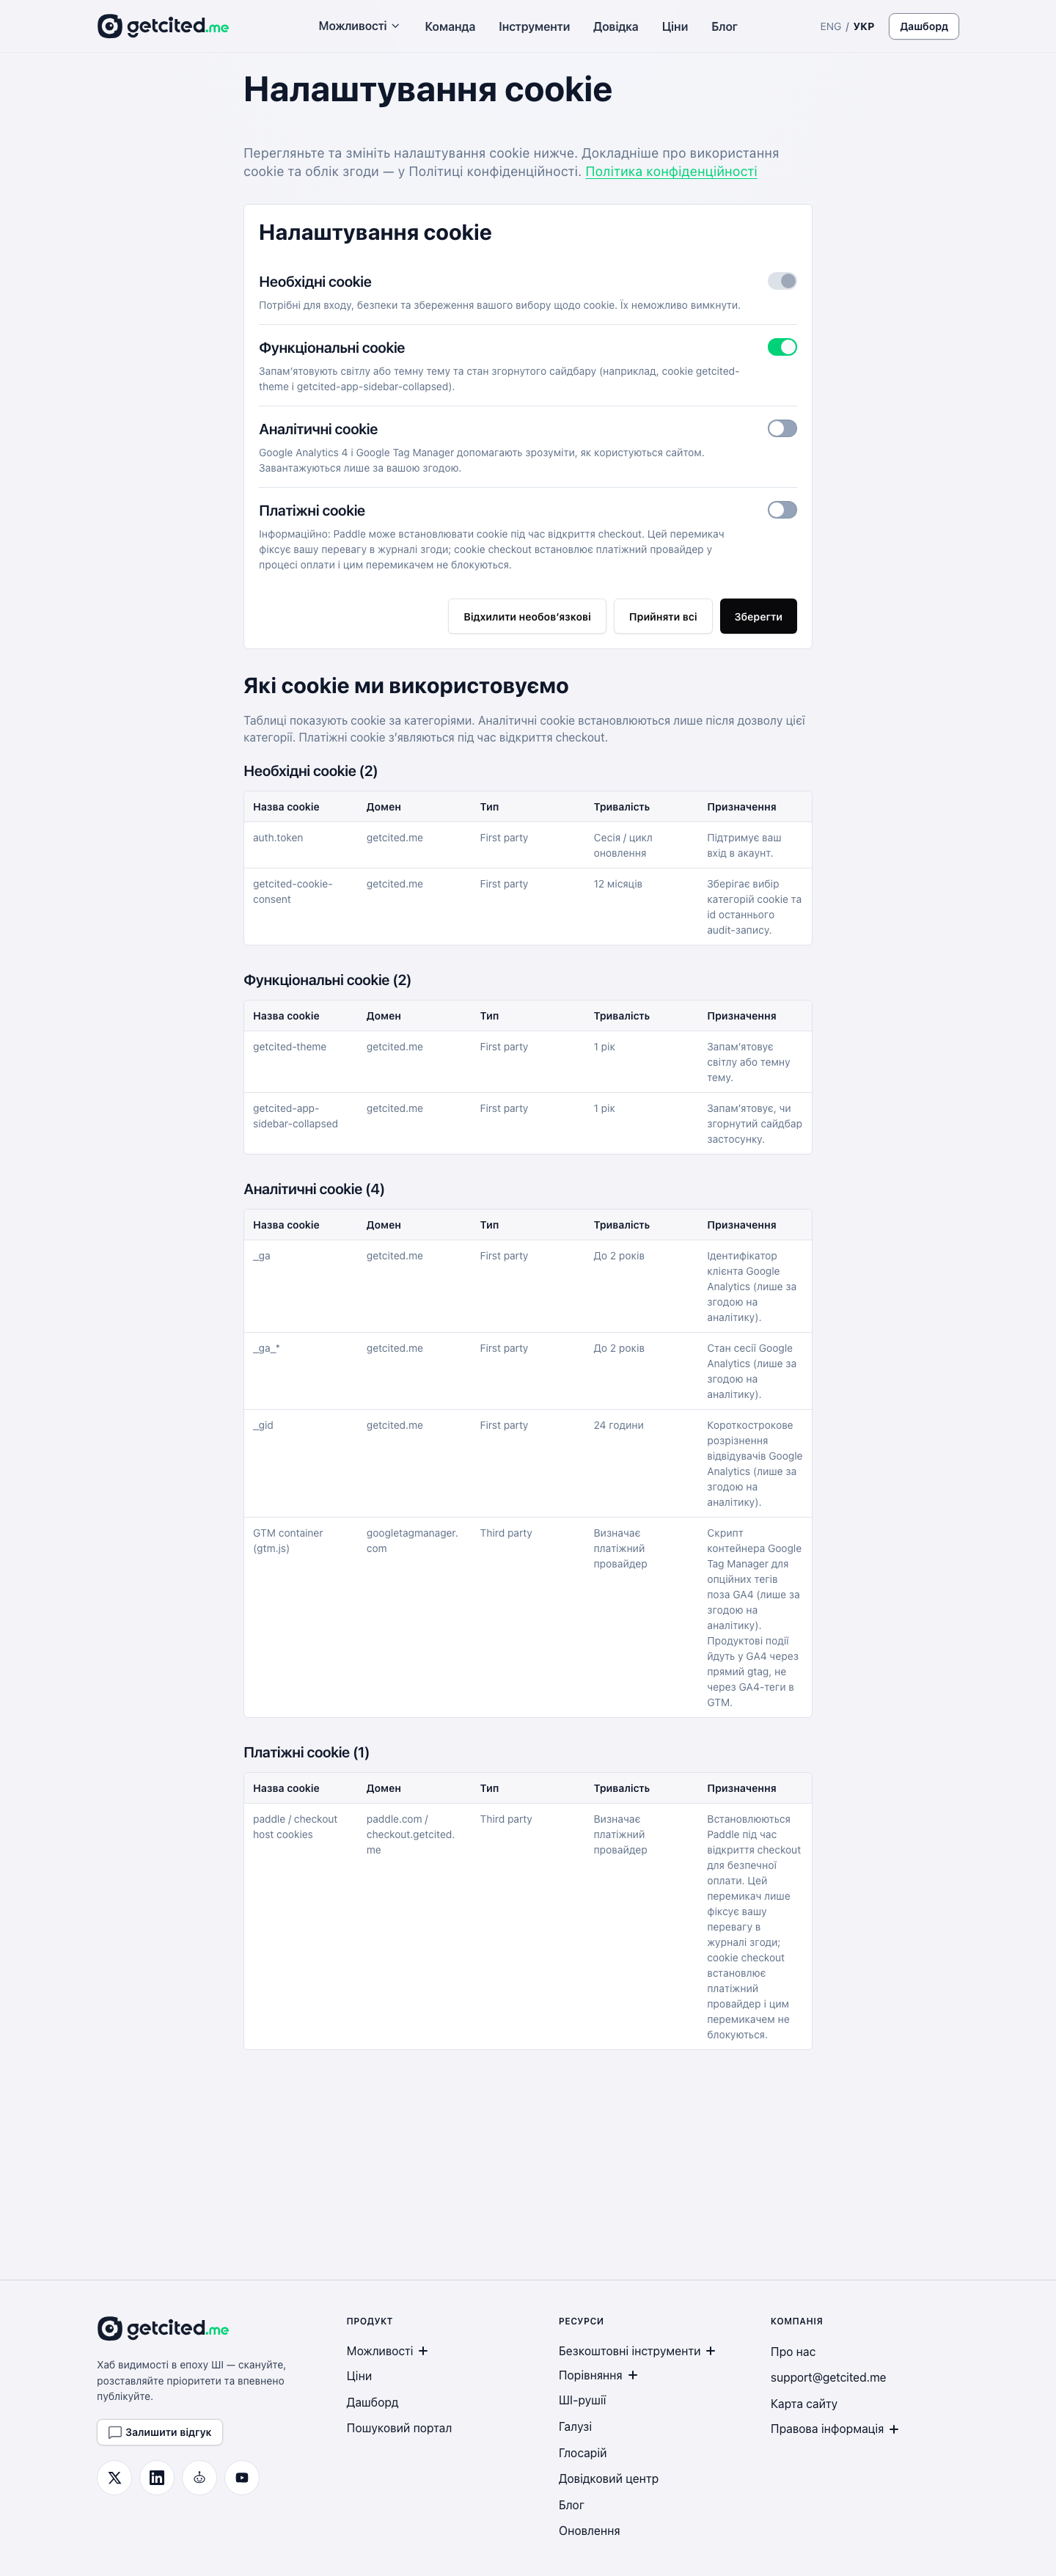Open the Можливості dropdown in navigation
Screen dimensions: 1056x2576
point(359,26)
